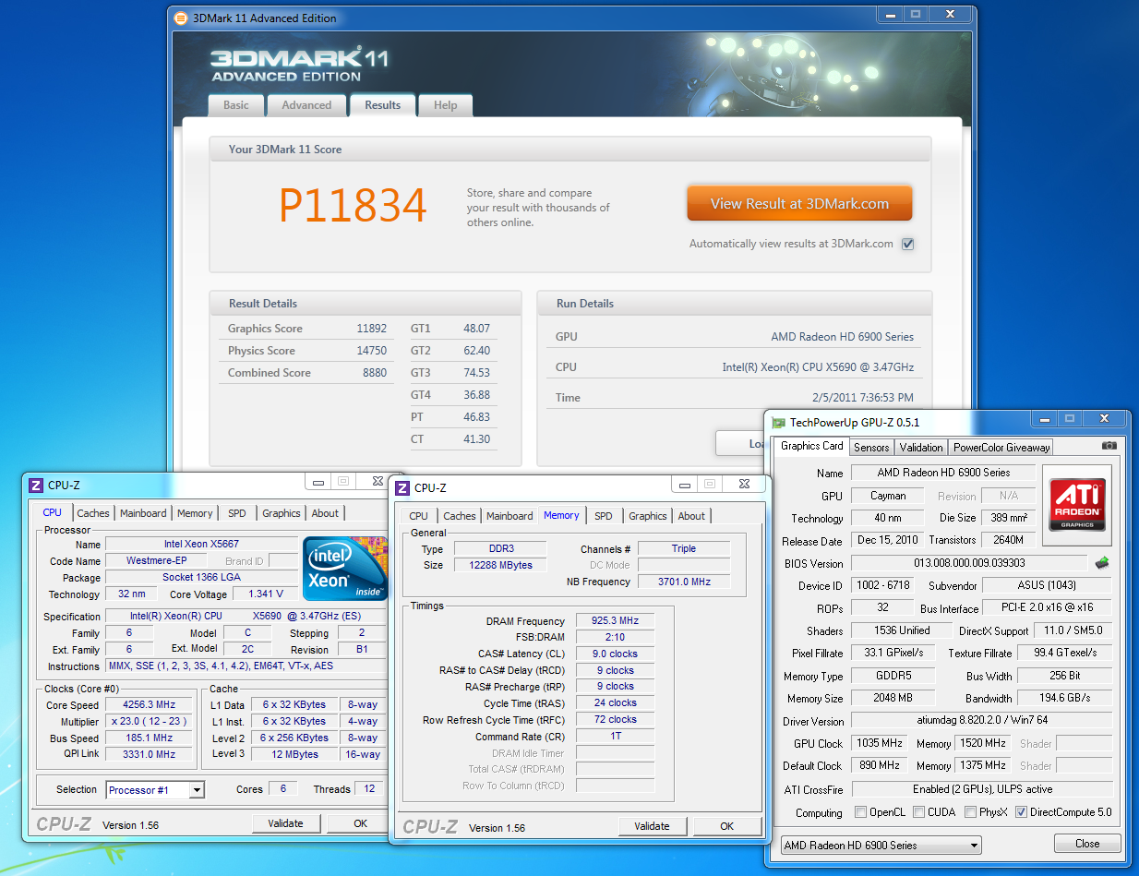Click the Intel Xeon inside logo

click(x=344, y=567)
